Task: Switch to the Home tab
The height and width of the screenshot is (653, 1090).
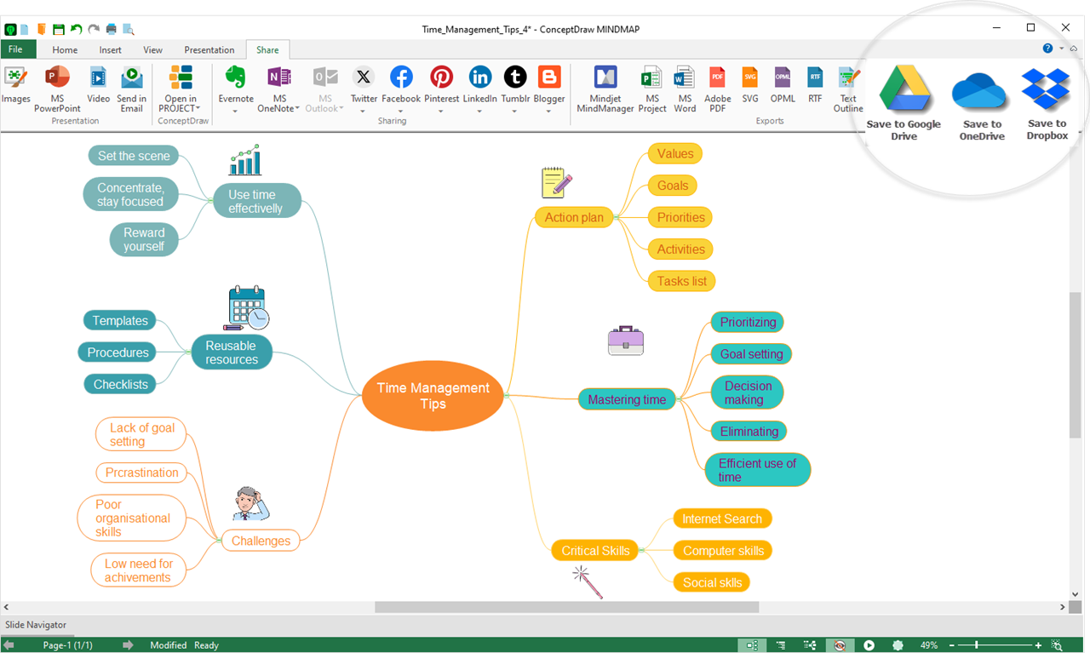Action: click(65, 50)
